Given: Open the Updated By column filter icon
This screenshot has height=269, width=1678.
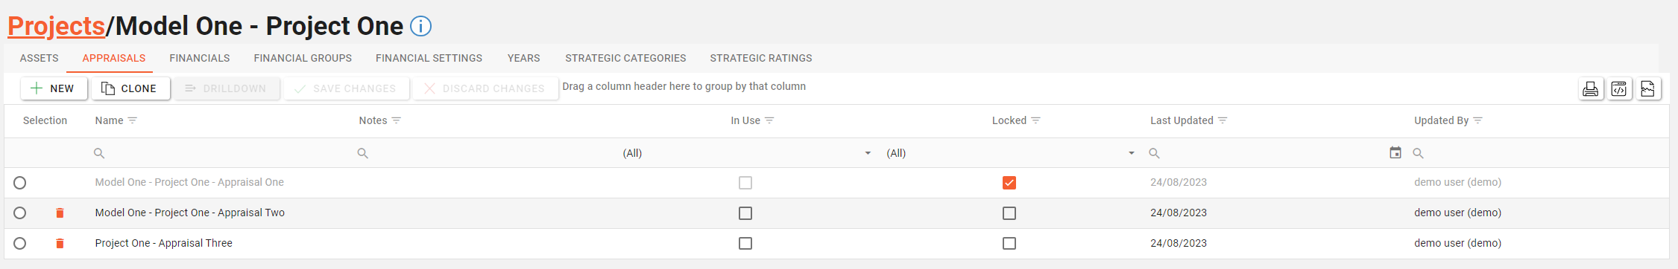Looking at the screenshot, I should click(1478, 120).
